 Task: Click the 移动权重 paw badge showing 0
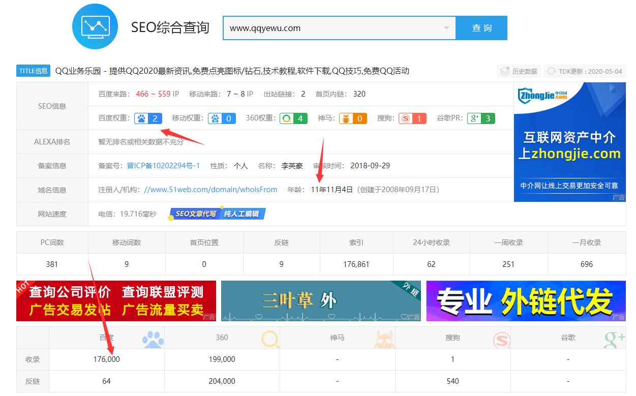tap(223, 118)
